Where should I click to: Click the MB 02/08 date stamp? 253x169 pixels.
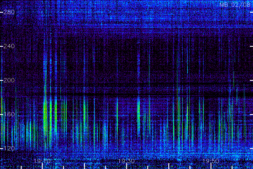[235, 5]
